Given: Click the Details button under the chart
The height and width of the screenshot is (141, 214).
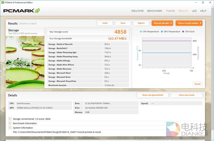Looking at the screenshot, I should (197, 84).
